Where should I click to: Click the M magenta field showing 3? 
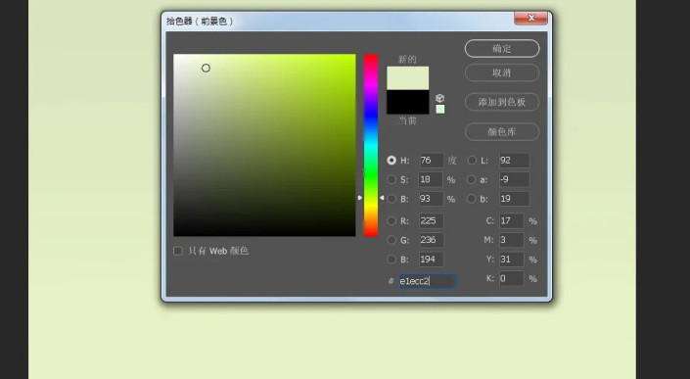coord(512,240)
